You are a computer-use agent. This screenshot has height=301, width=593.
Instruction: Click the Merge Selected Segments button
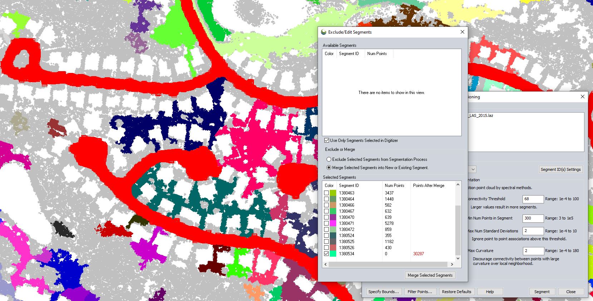coord(430,275)
